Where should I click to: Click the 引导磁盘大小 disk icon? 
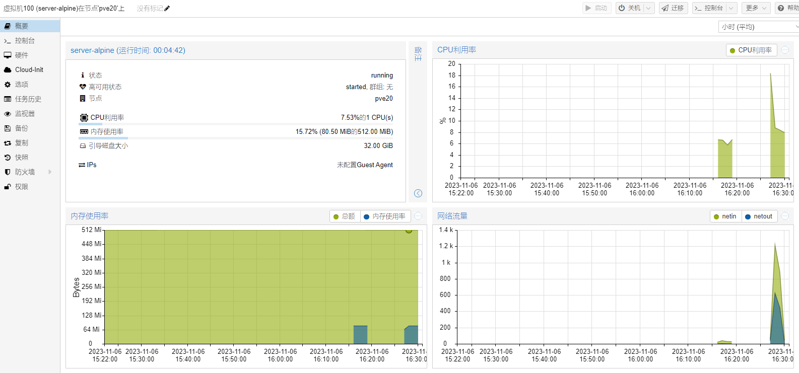coord(83,145)
